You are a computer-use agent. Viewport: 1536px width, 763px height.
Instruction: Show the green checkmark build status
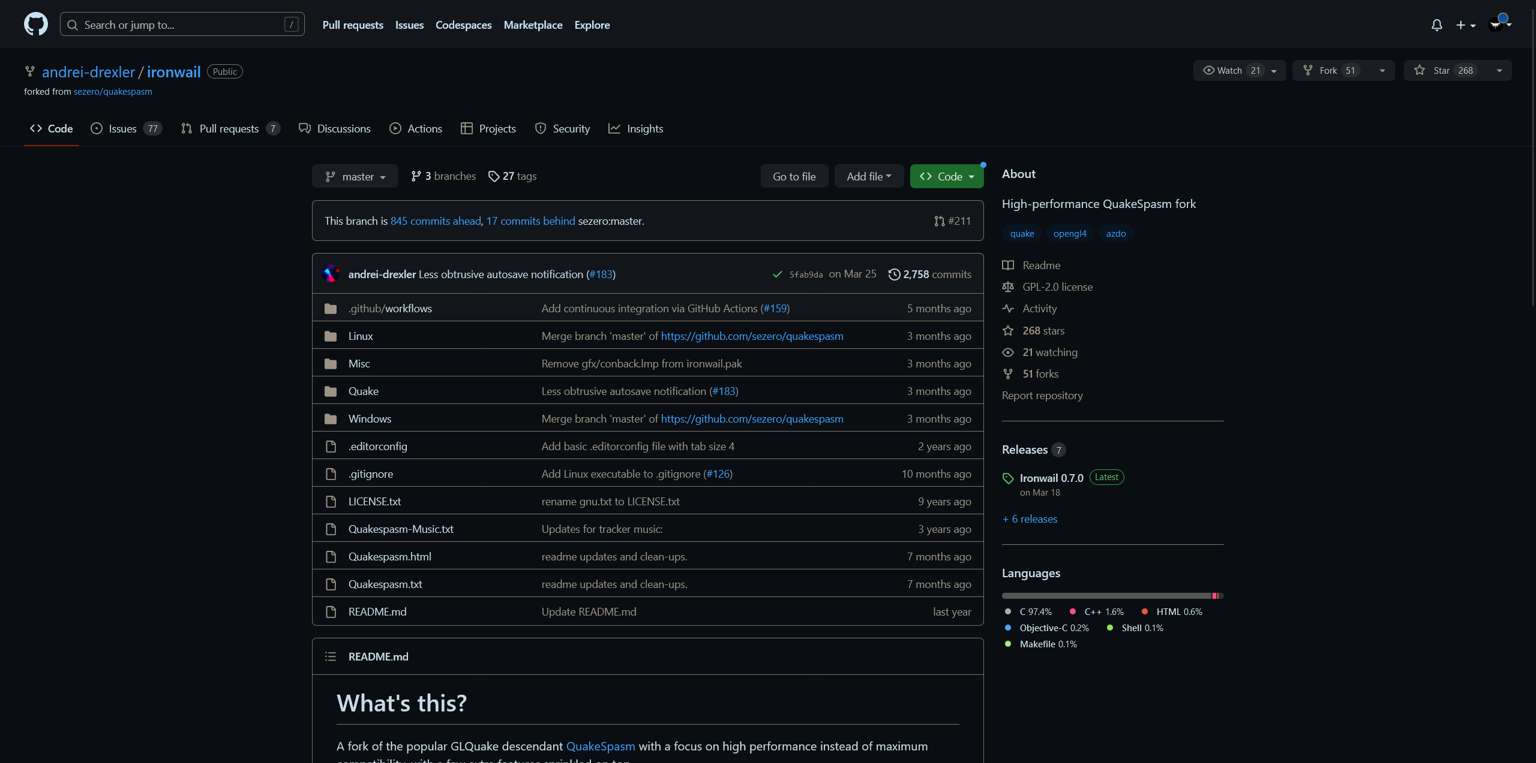click(x=777, y=275)
